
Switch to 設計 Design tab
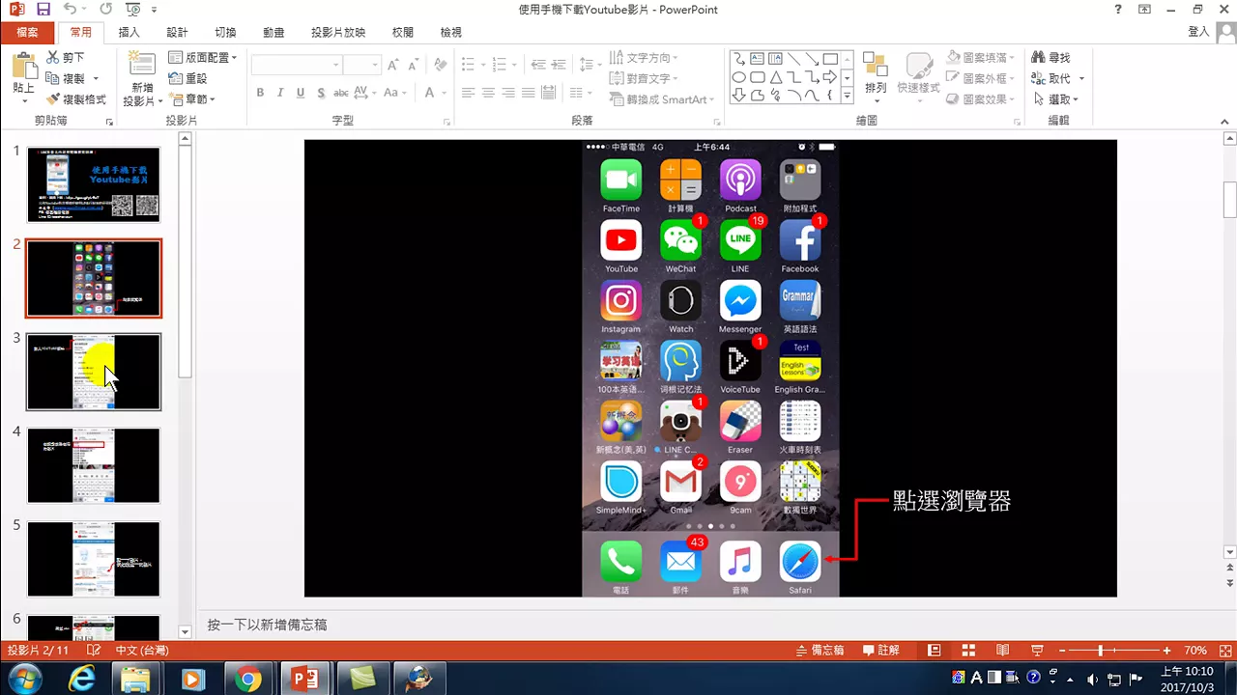coord(177,32)
